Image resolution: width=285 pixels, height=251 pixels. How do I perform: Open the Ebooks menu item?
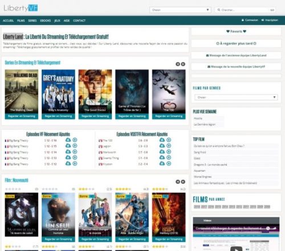click(46, 21)
